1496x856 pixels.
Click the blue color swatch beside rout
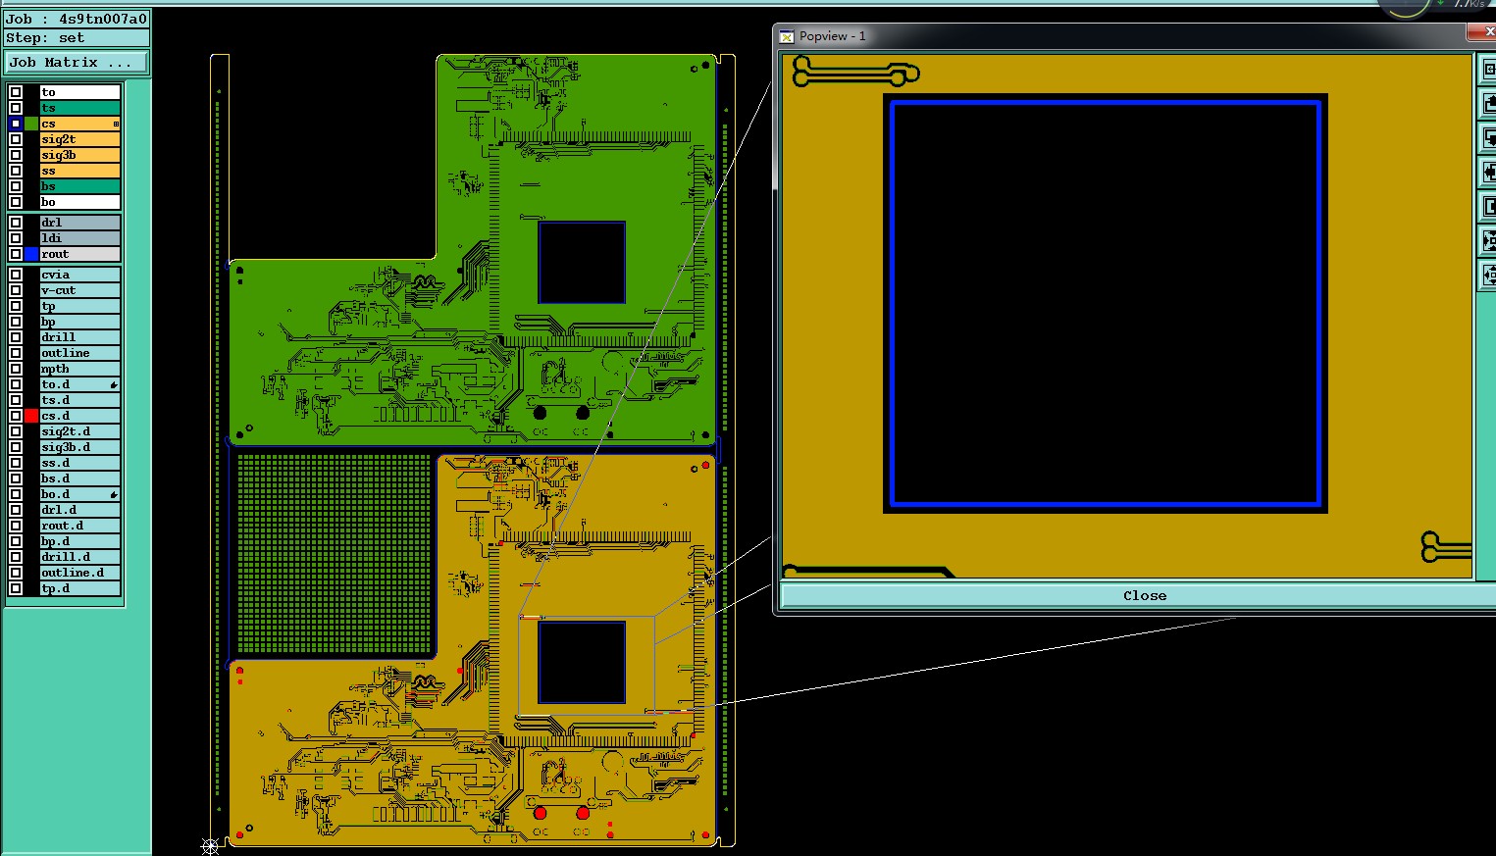coord(31,254)
